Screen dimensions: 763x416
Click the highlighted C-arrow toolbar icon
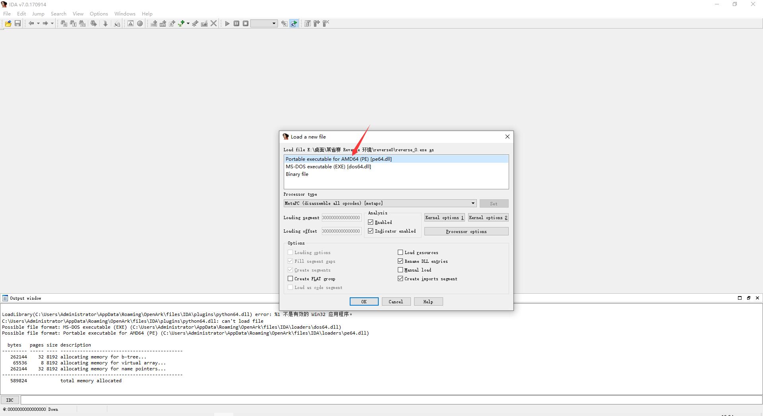point(294,23)
